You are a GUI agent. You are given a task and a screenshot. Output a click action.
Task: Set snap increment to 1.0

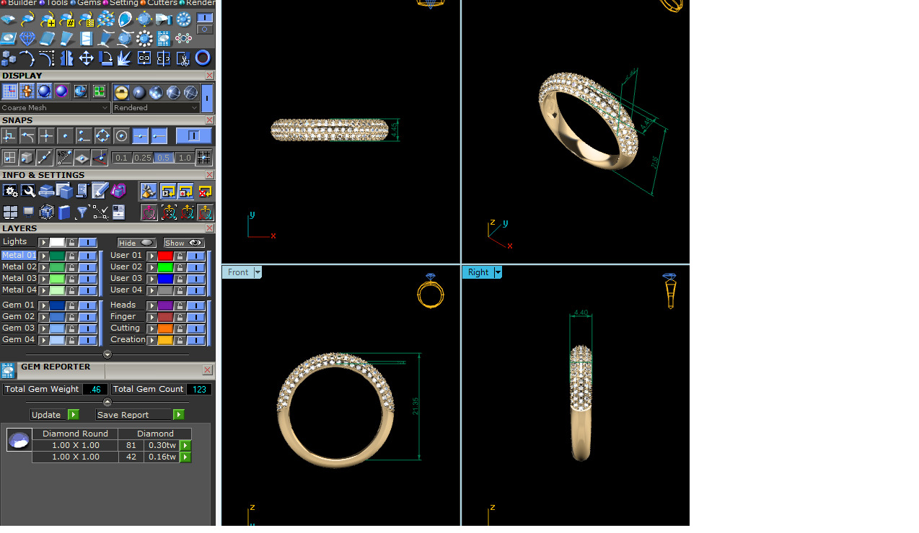pyautogui.click(x=185, y=158)
